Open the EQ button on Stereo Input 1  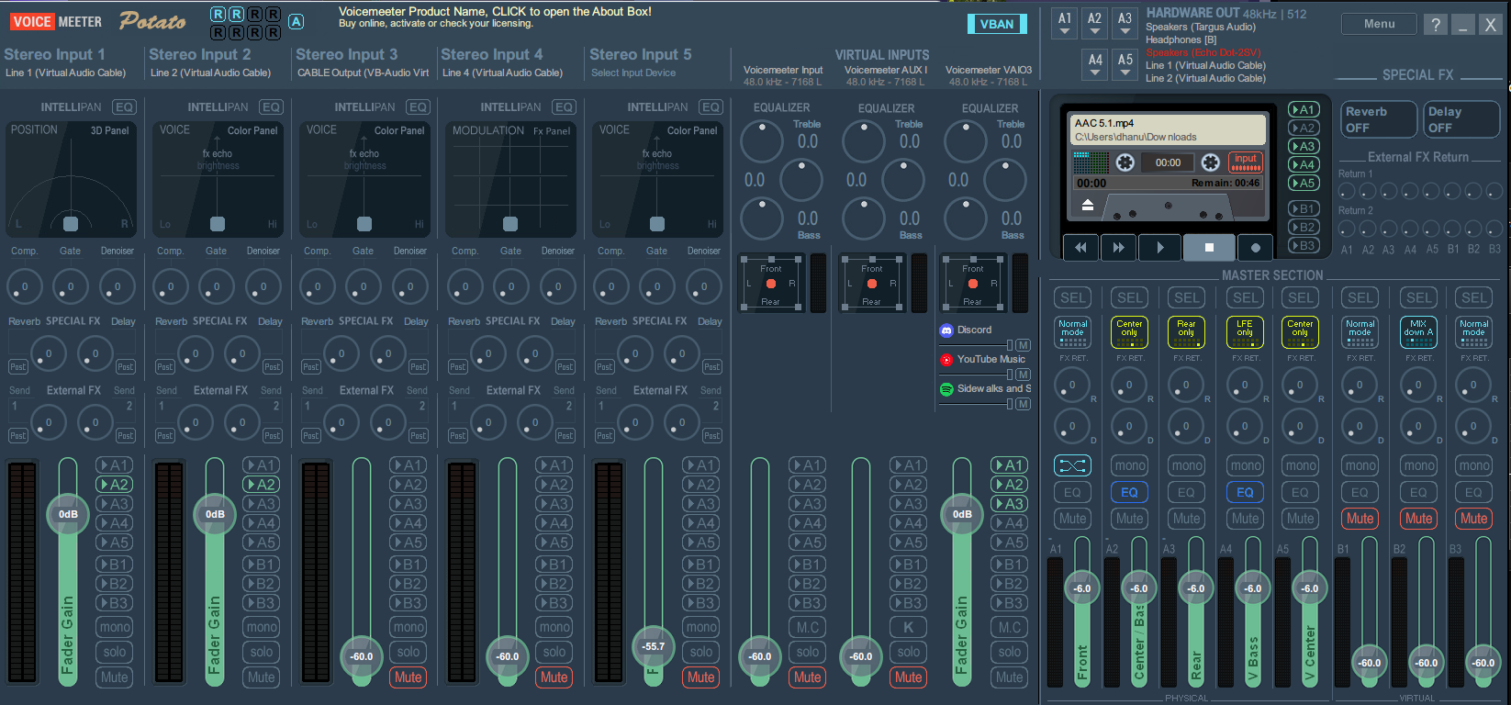pos(124,107)
